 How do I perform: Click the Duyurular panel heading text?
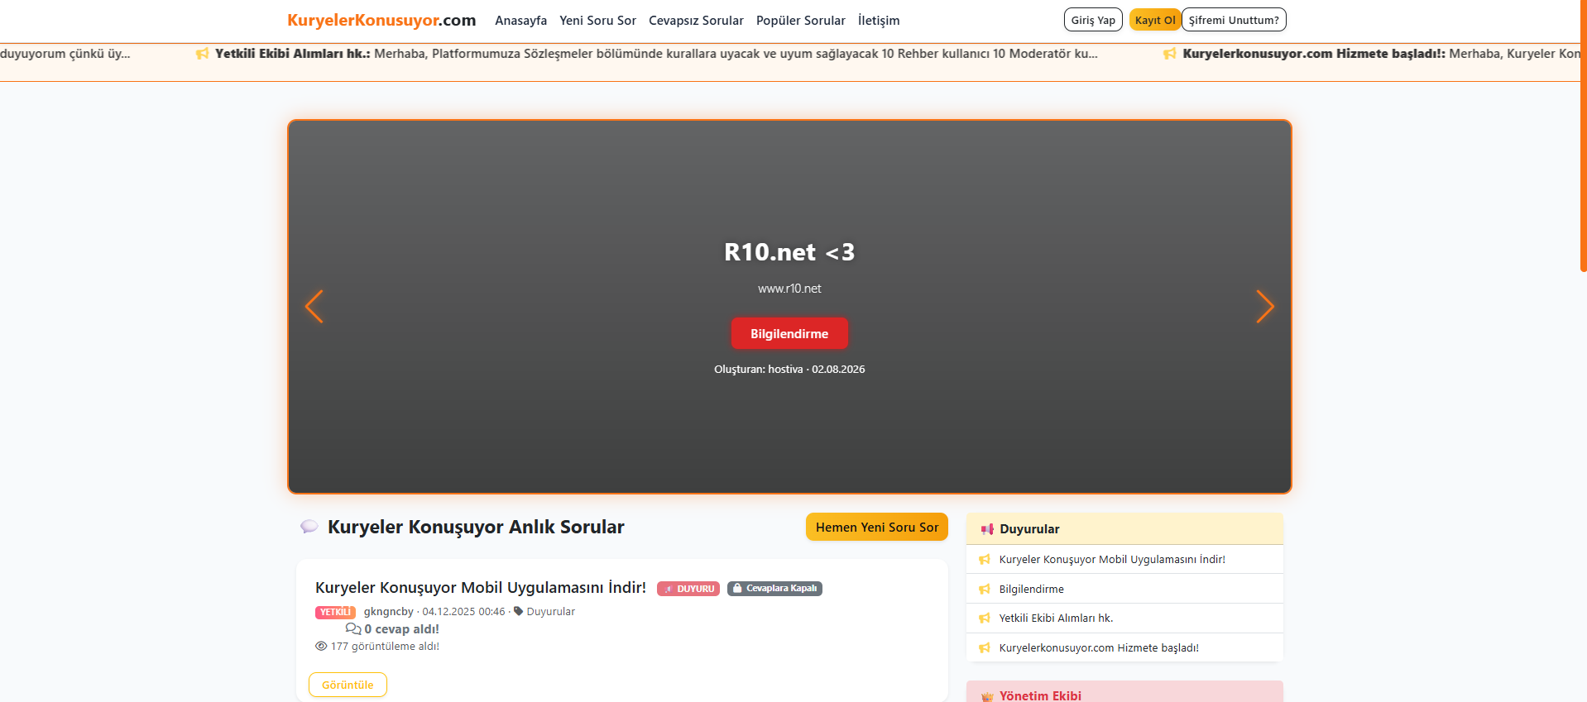pos(1029,529)
